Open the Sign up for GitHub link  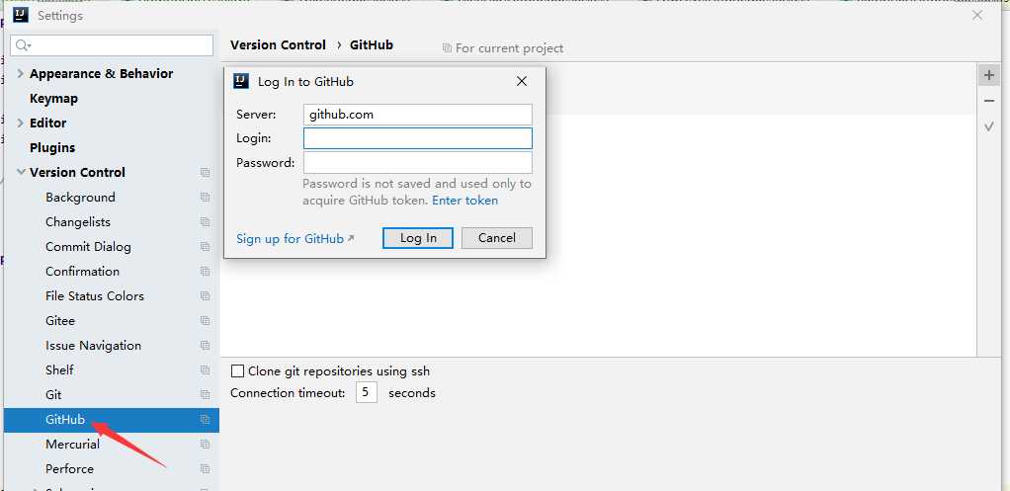(291, 238)
